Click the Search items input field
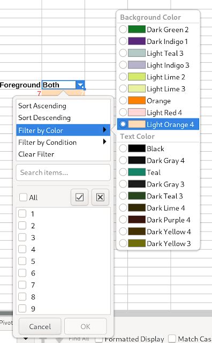The width and height of the screenshot is (212, 343). (x=63, y=173)
